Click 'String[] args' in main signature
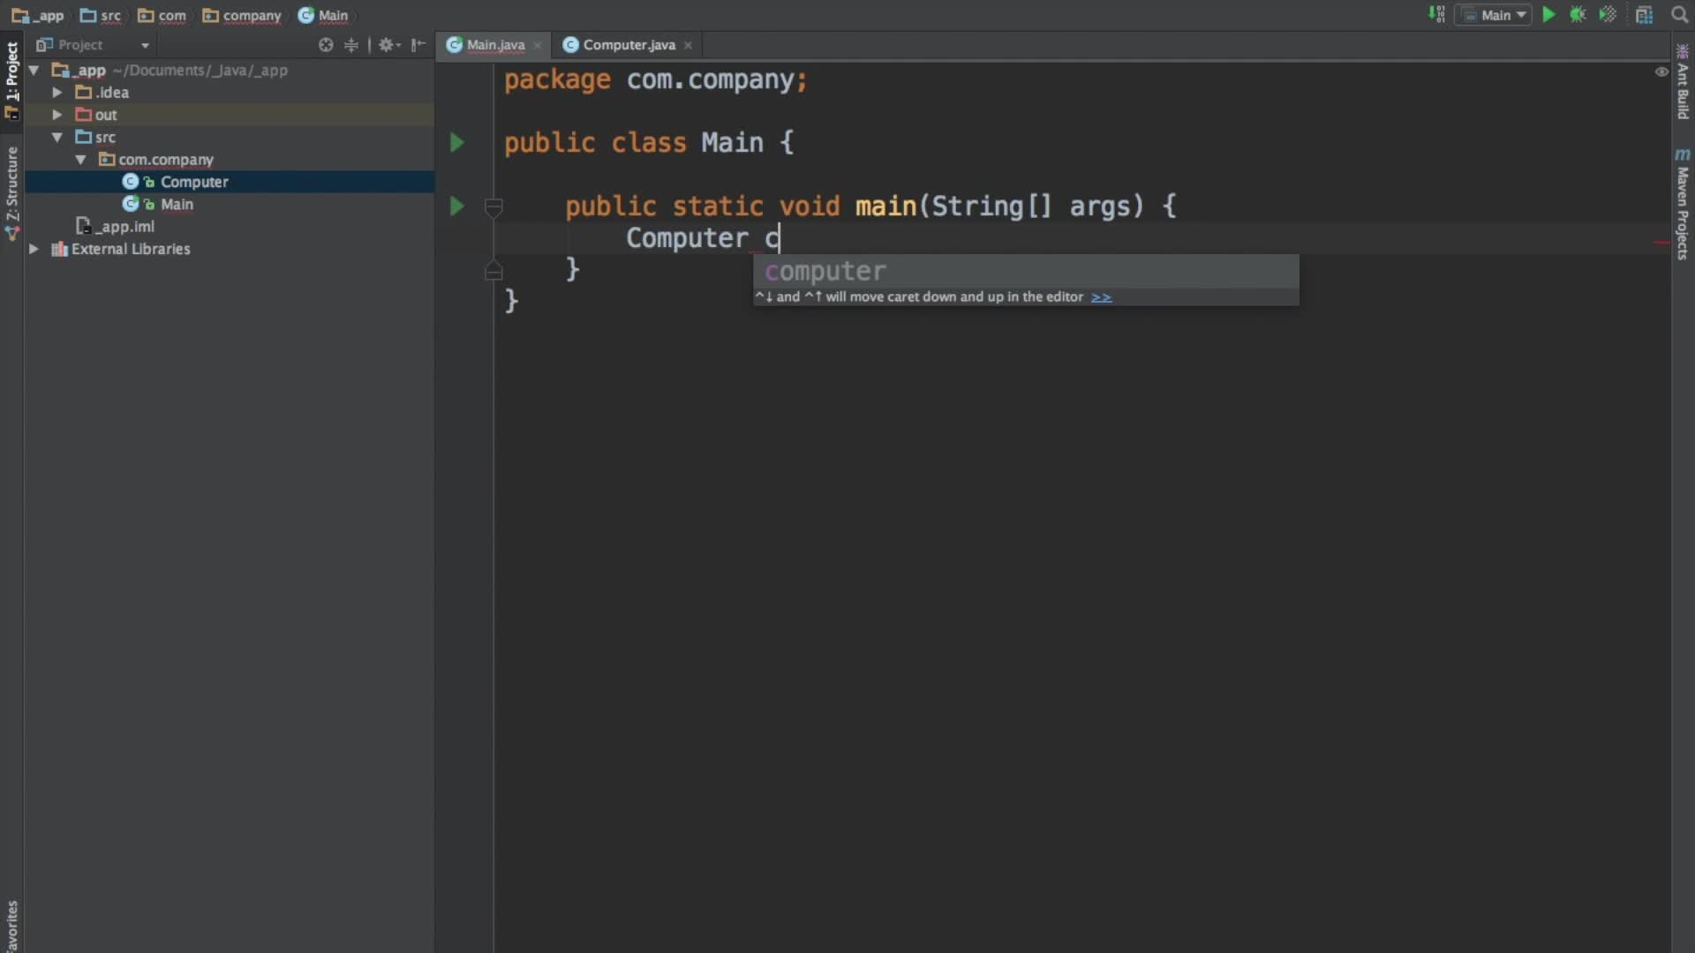Screen dimensions: 1695x953 1031,206
